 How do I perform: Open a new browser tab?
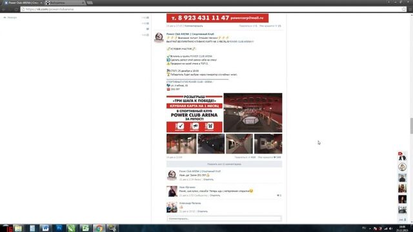[x=90, y=3]
